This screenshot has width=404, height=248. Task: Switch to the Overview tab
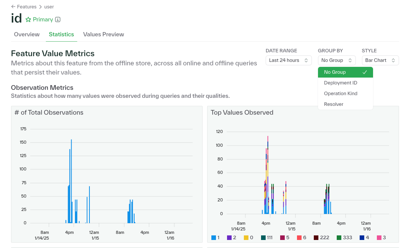(26, 34)
